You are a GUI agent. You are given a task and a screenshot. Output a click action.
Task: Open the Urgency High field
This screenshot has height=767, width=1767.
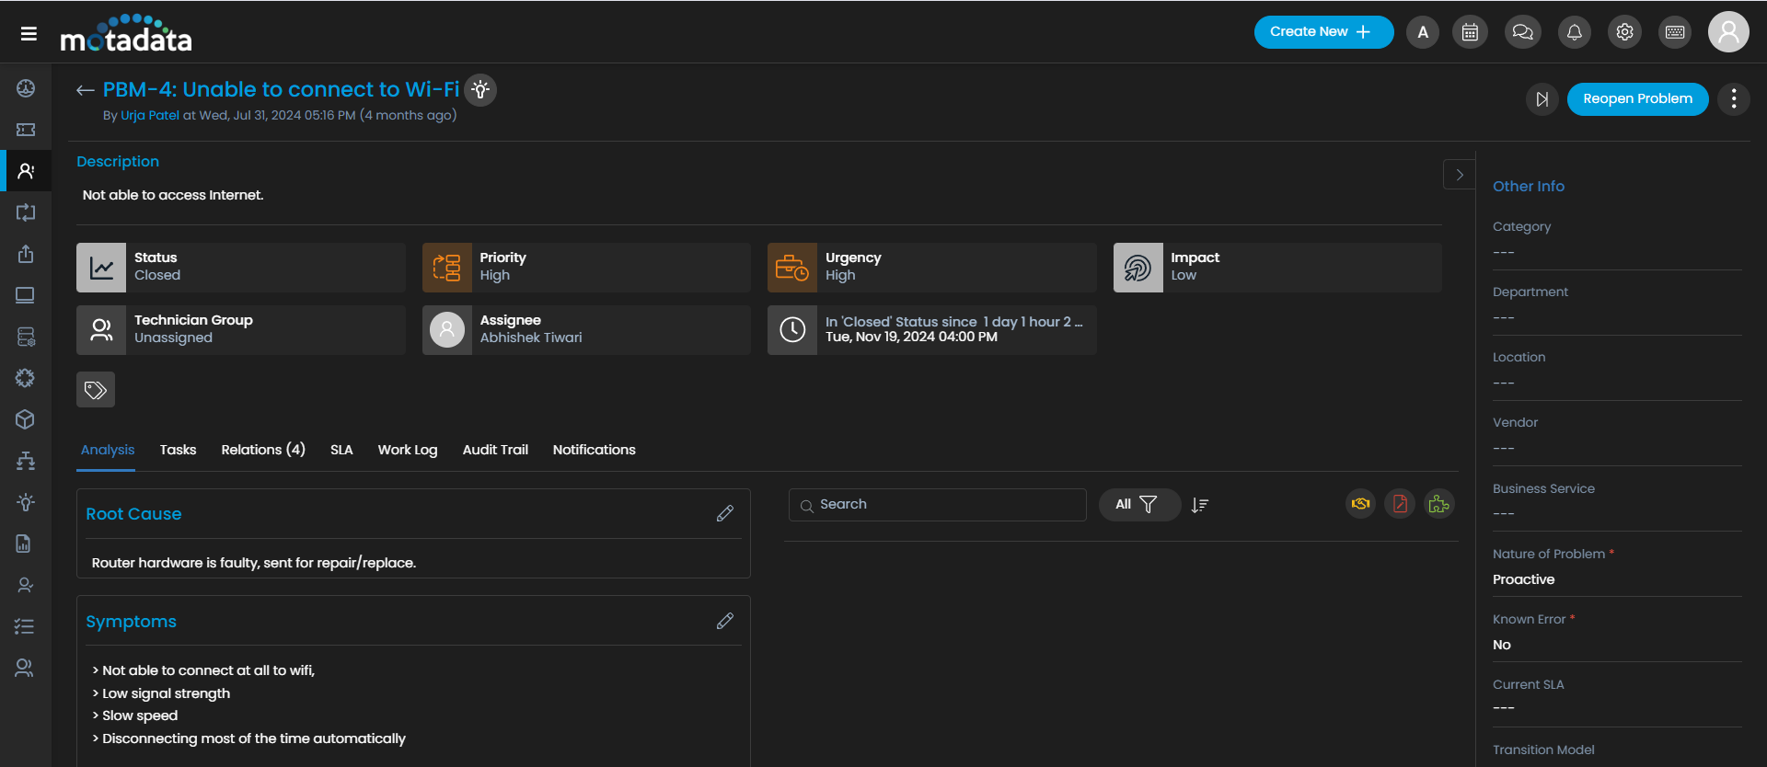coord(932,268)
